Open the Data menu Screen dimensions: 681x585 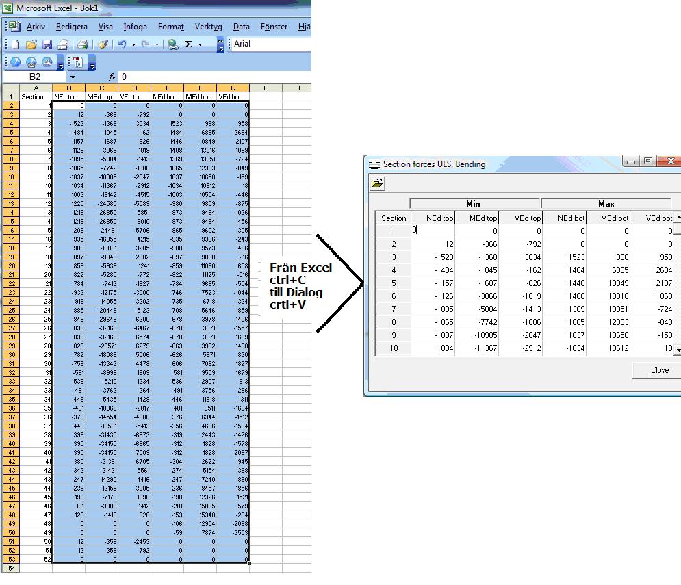(x=242, y=27)
